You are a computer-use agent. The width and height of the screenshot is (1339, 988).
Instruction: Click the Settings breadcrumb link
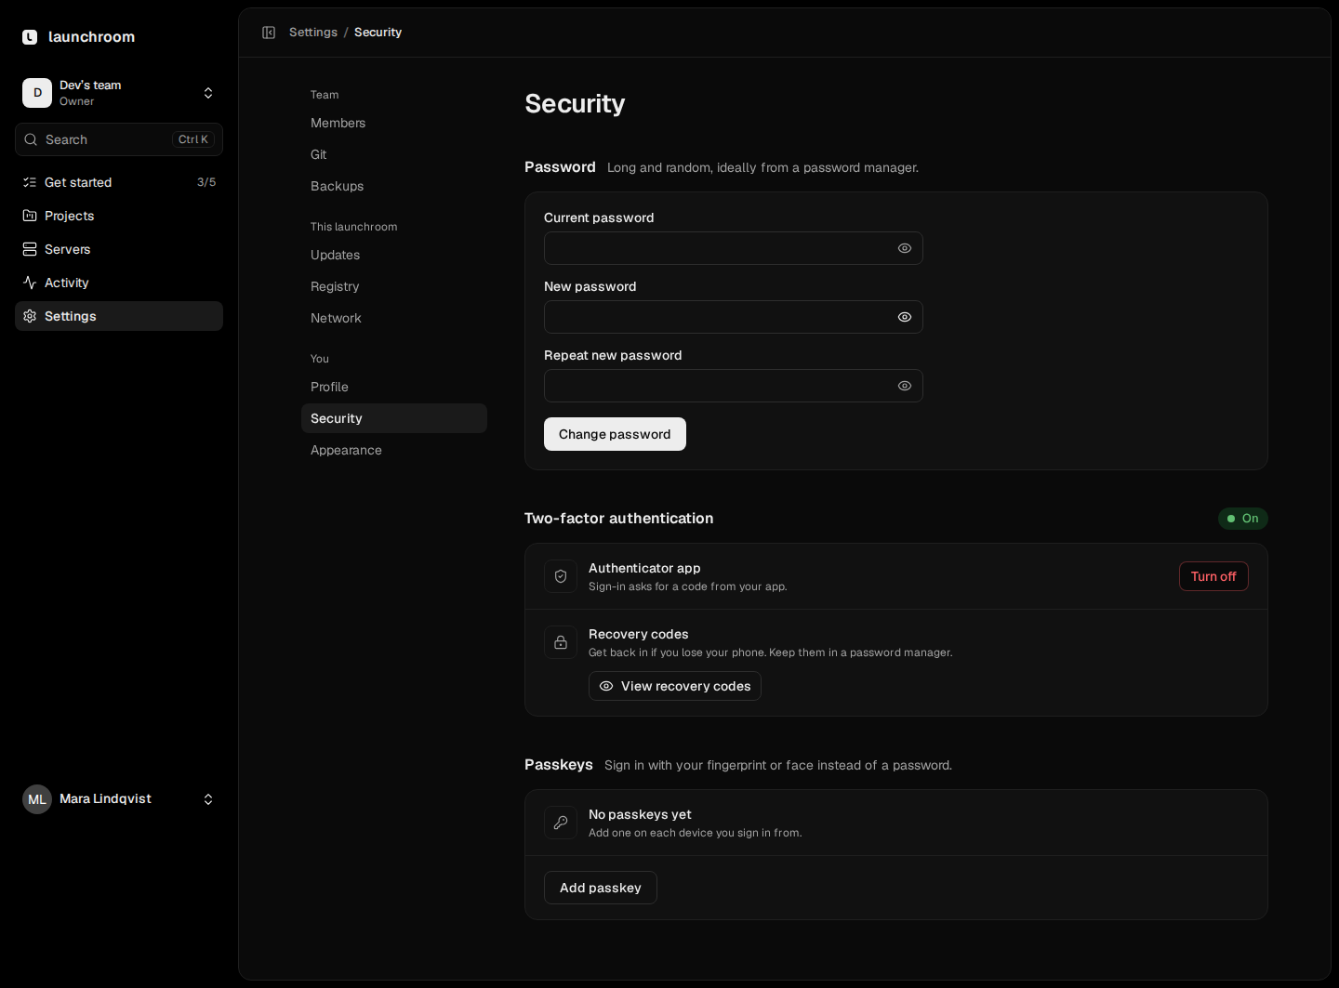tap(313, 33)
